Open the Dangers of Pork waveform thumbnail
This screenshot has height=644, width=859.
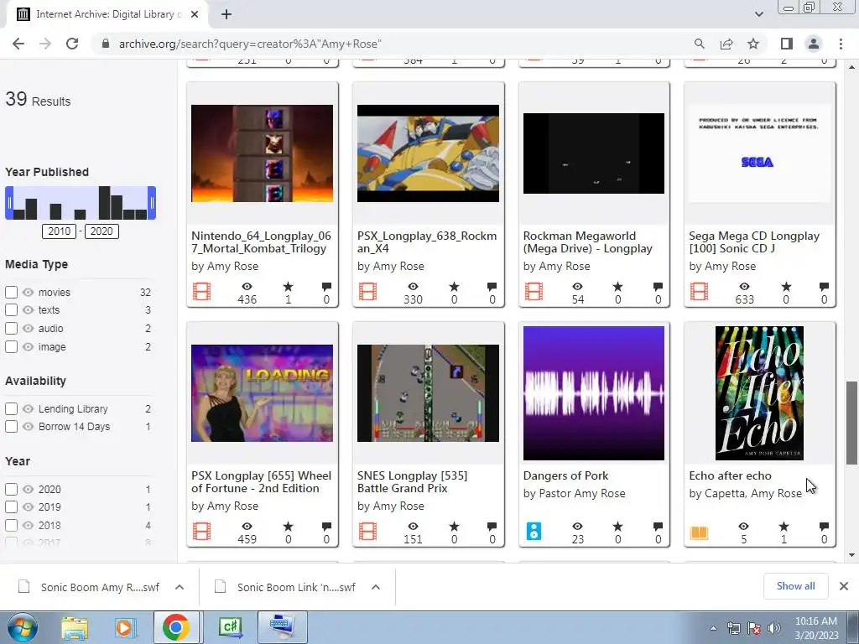click(x=594, y=393)
